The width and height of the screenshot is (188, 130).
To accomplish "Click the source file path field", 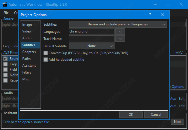I will tap(11, 25).
